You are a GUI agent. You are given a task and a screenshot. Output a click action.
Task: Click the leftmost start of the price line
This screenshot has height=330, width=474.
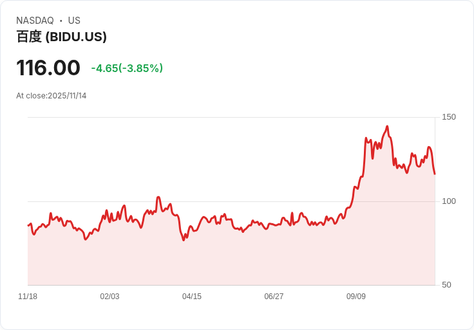[28, 225]
